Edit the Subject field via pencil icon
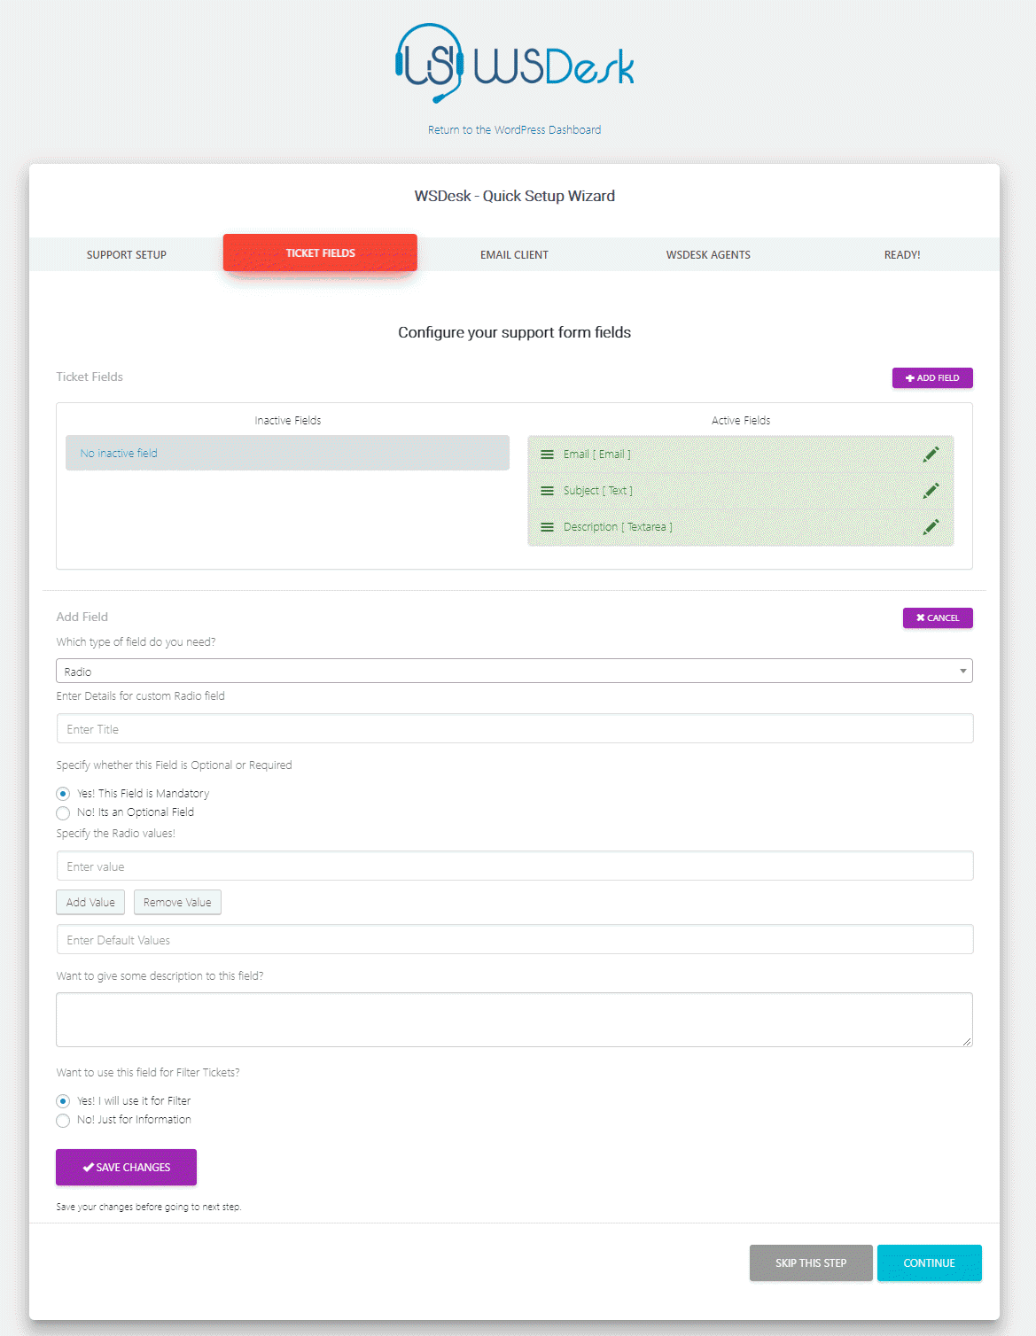 point(931,491)
